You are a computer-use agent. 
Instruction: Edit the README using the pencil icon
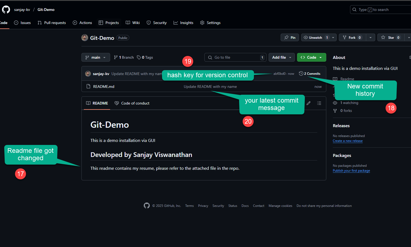point(308,103)
